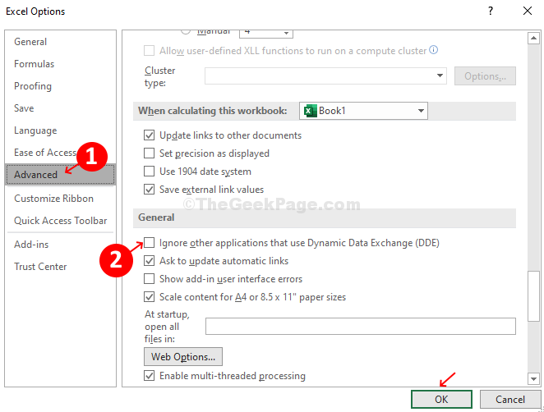
Task: Click the info icon beside compute cluster
Action: point(434,50)
